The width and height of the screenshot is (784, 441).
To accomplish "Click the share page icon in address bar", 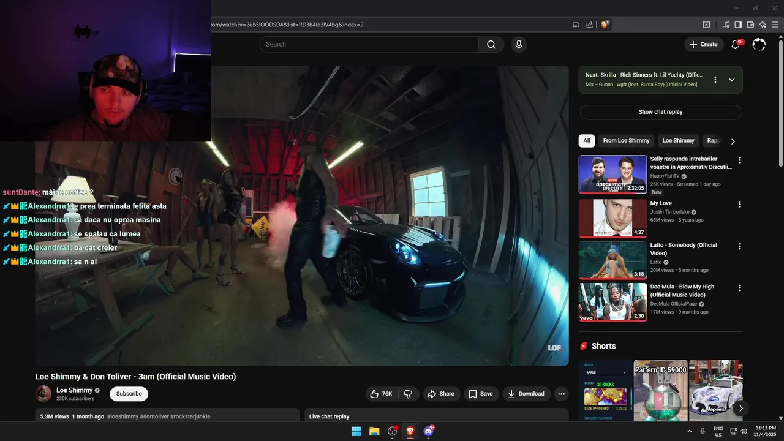I will (x=589, y=24).
